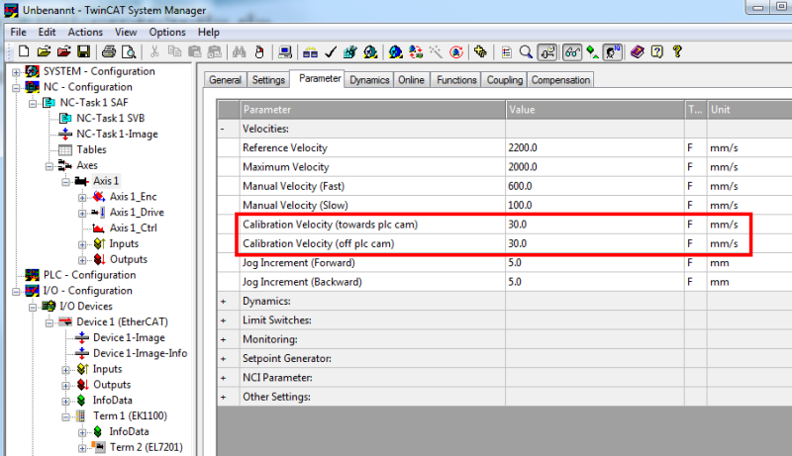Expand the NCI Parameter group
This screenshot has width=792, height=456.
[224, 378]
